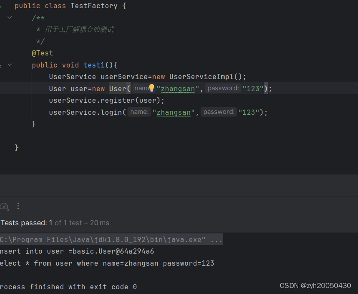
Task: Click the TestFactory class name
Action: coord(94,6)
